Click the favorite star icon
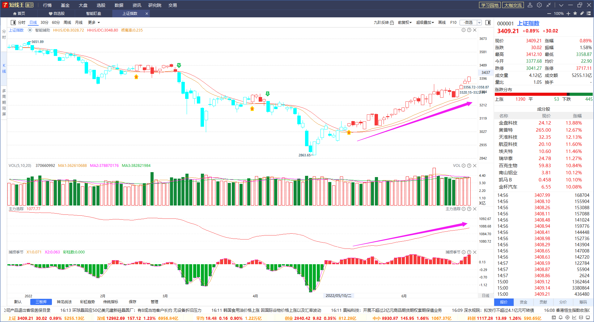 pos(575,13)
